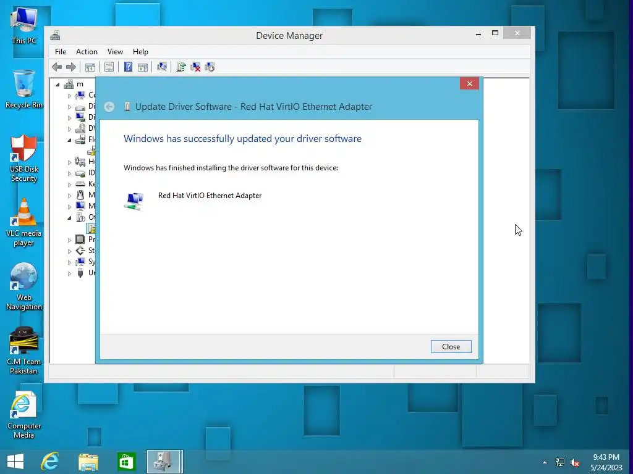Expand the Display adapters category arrow
The height and width of the screenshot is (474, 633).
click(x=69, y=118)
